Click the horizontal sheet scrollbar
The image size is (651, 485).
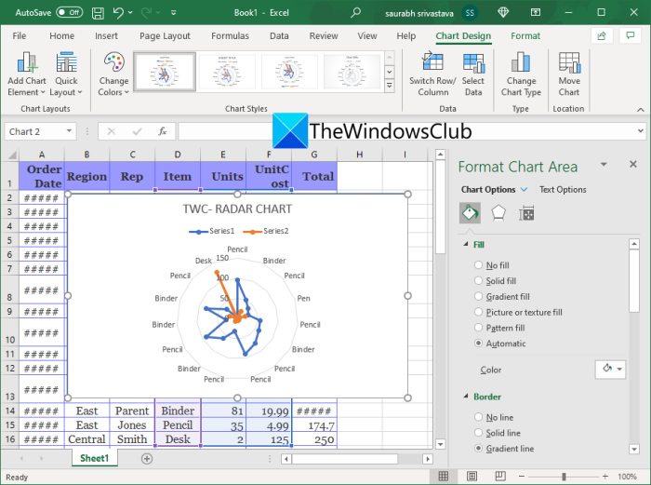pyautogui.click(x=356, y=459)
